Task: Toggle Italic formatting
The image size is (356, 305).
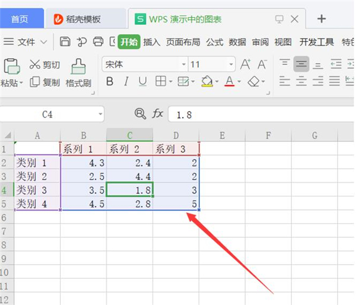Action: click(x=126, y=81)
